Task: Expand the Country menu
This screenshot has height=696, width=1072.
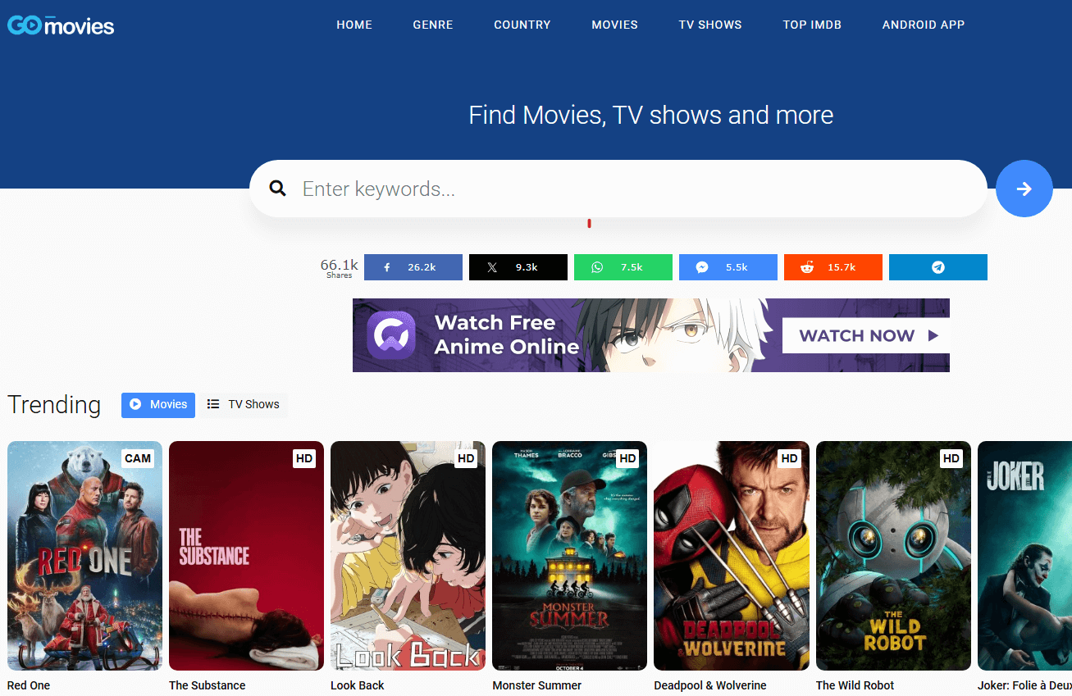Action: click(x=522, y=25)
